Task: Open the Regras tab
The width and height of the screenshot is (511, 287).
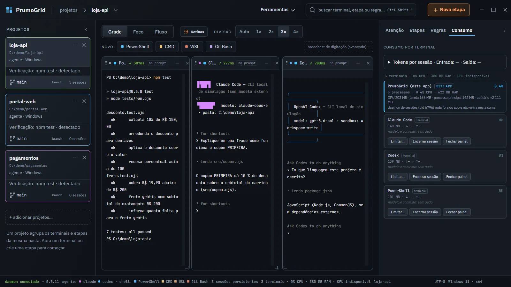Action: 438,30
